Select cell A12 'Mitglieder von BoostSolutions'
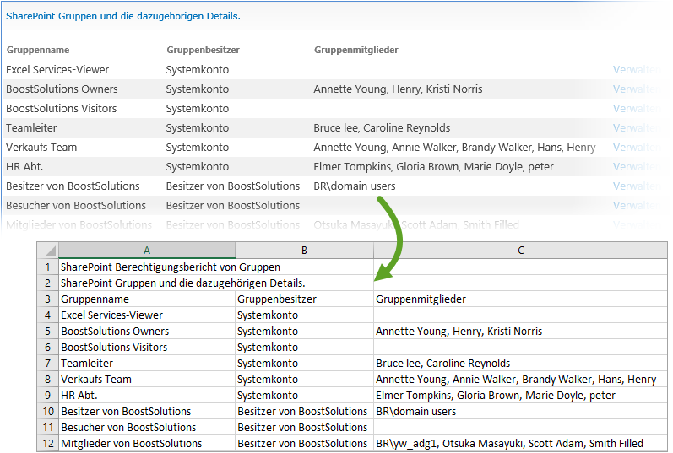Viewport: 673px width, 453px height. (x=147, y=443)
